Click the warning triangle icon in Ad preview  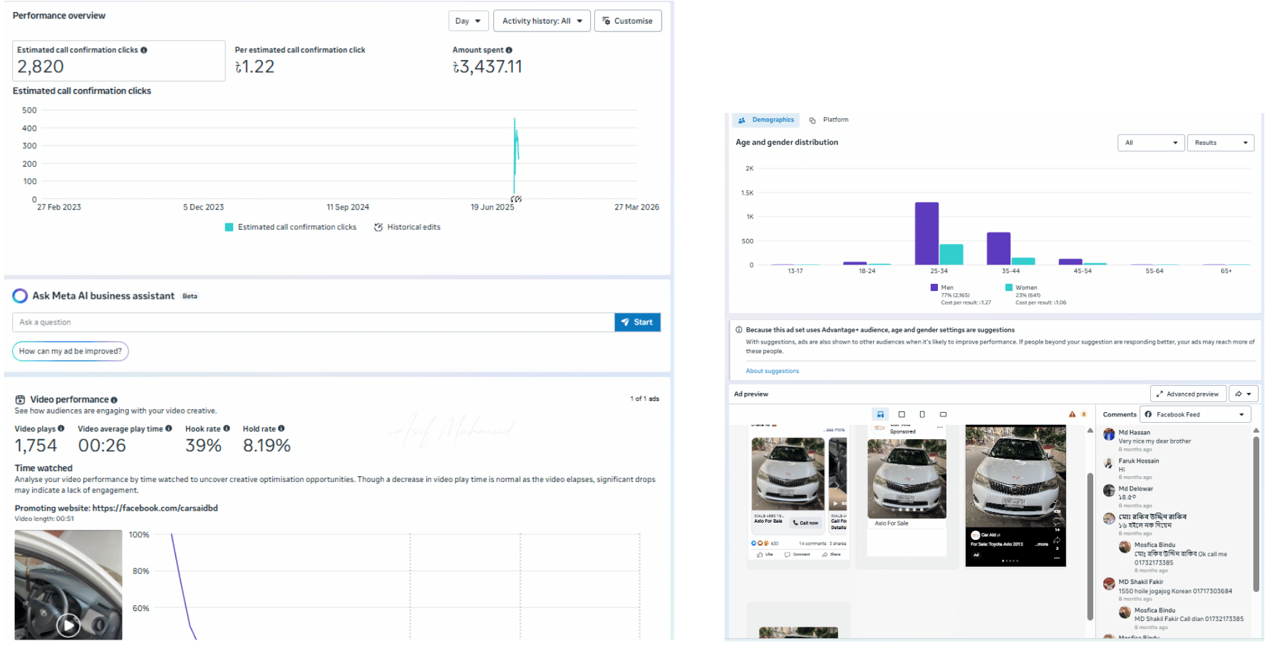1072,414
